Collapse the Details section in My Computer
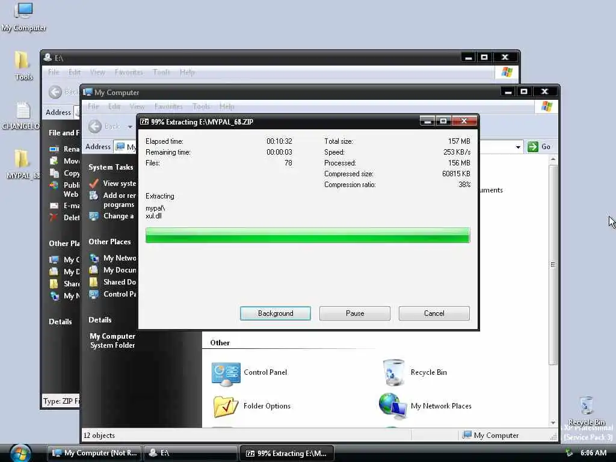This screenshot has height=462, width=616. [100, 320]
